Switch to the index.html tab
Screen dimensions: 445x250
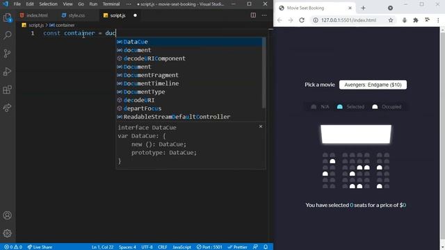34,15
